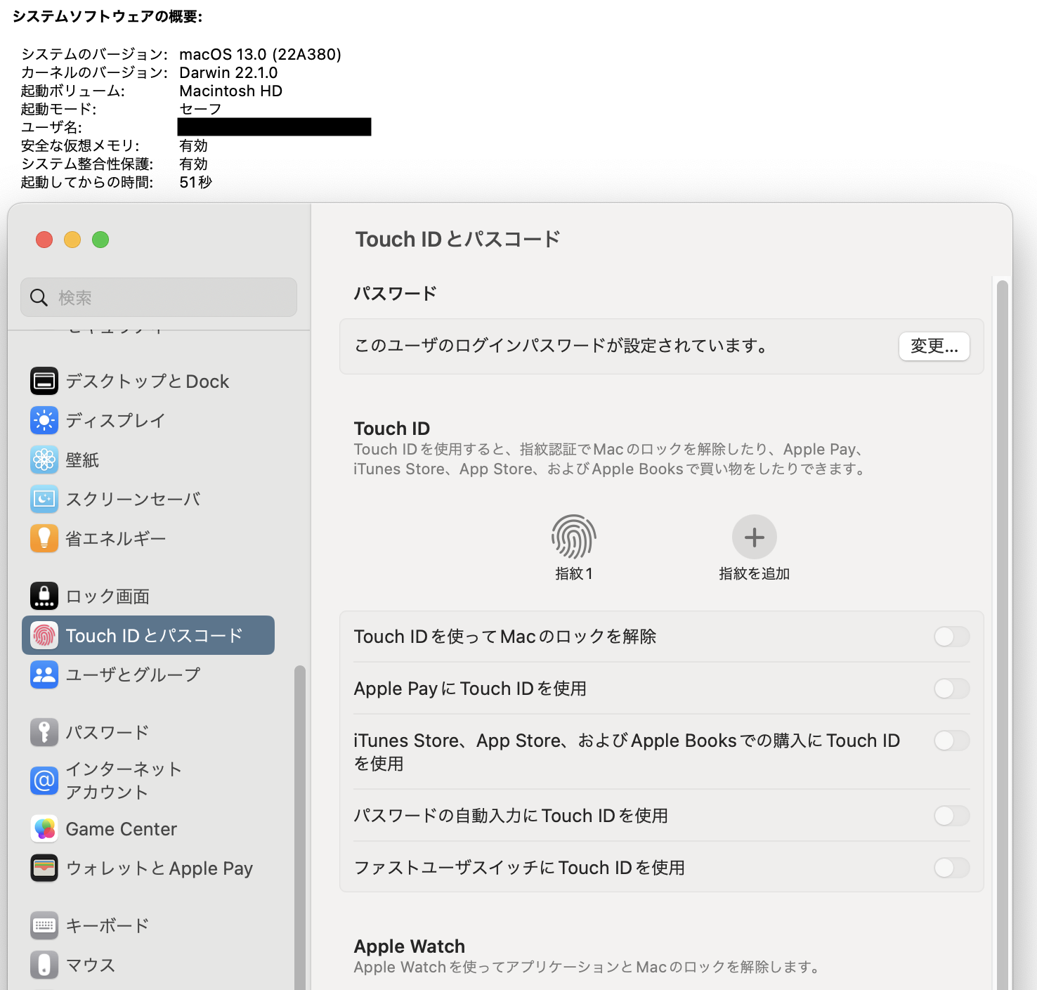Select マウス sidebar label
This screenshot has width=1037, height=990.
(91, 965)
